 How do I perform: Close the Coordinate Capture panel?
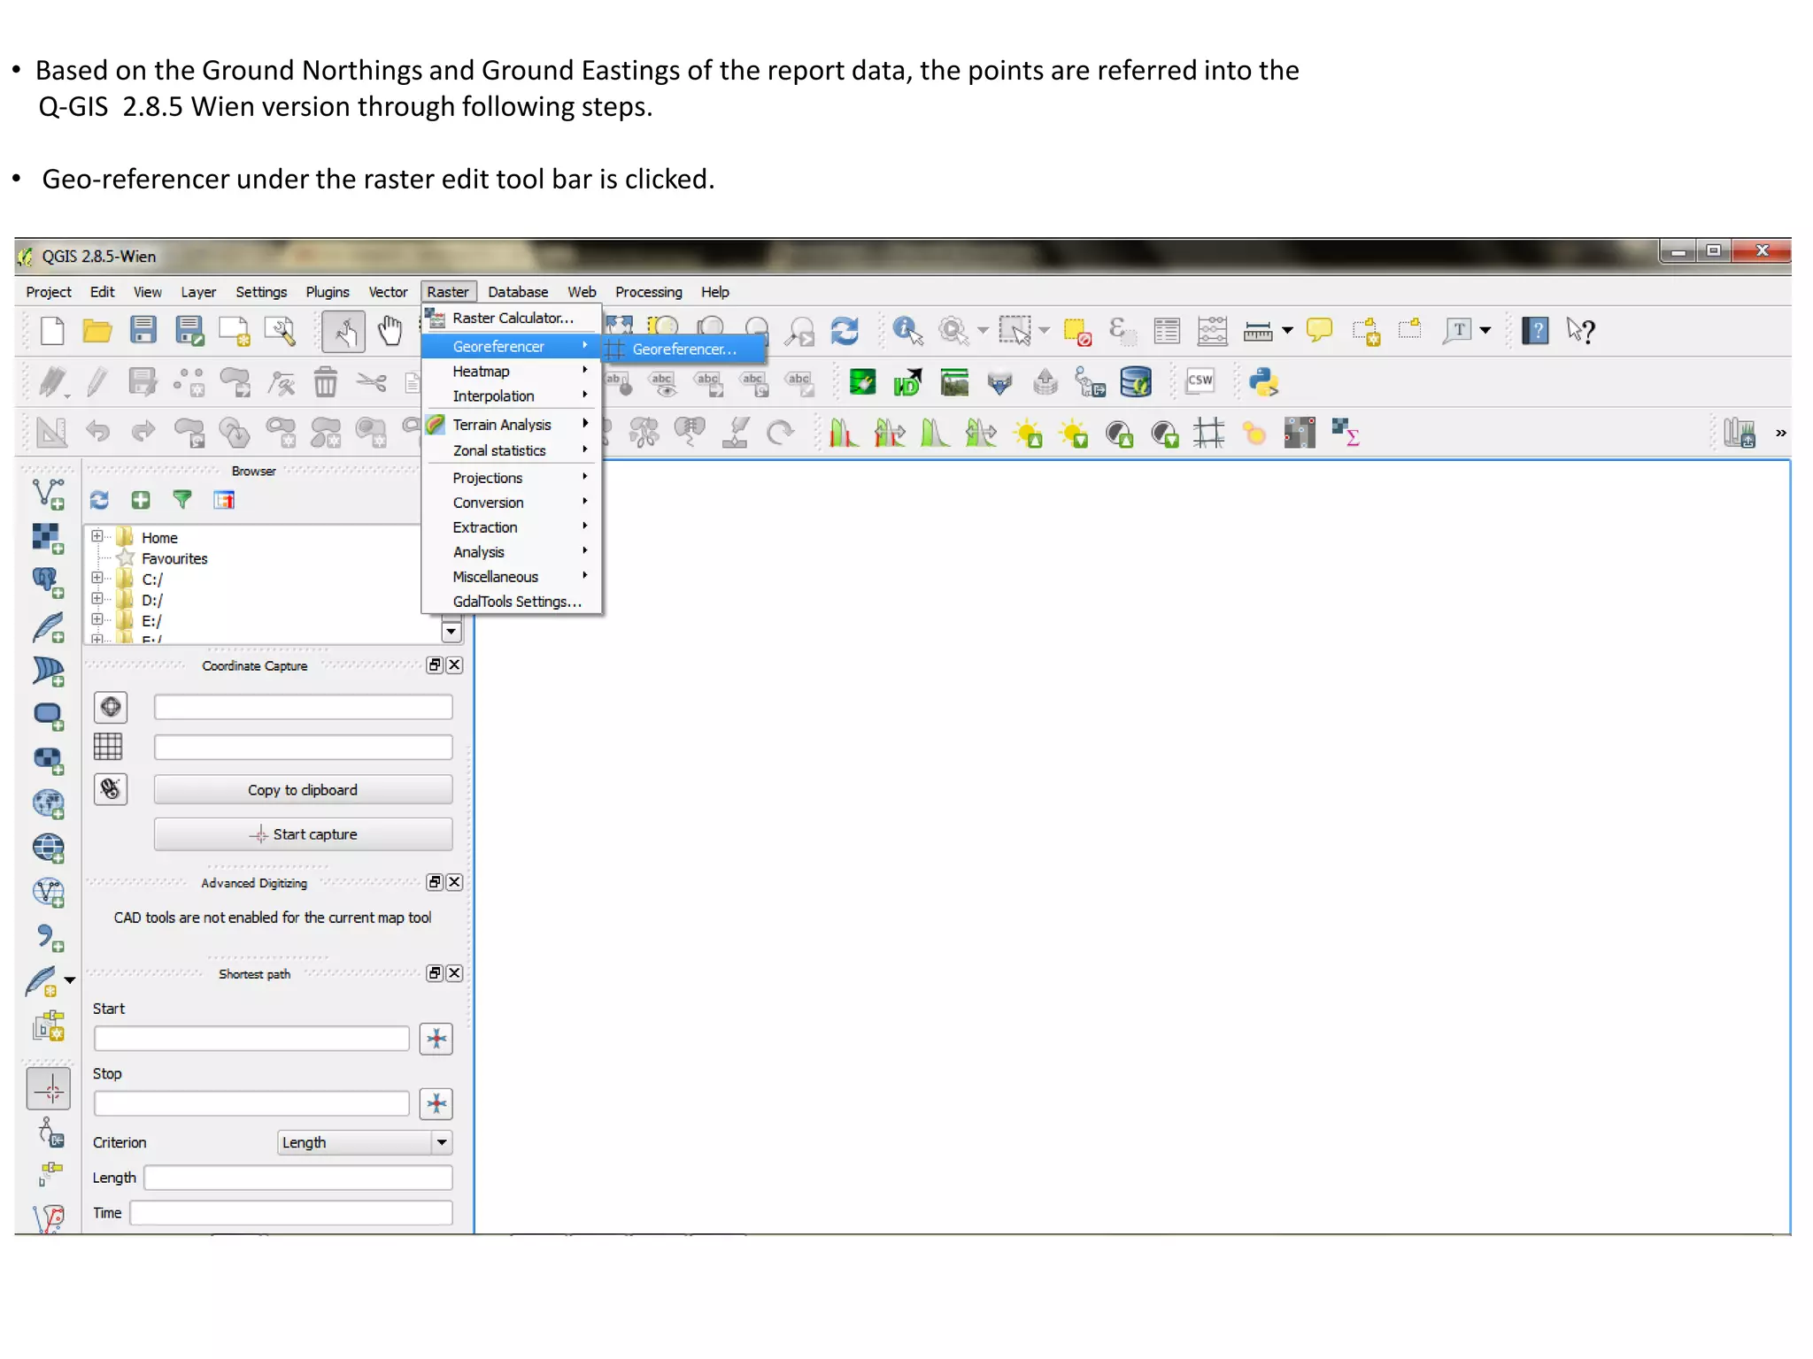(x=454, y=665)
